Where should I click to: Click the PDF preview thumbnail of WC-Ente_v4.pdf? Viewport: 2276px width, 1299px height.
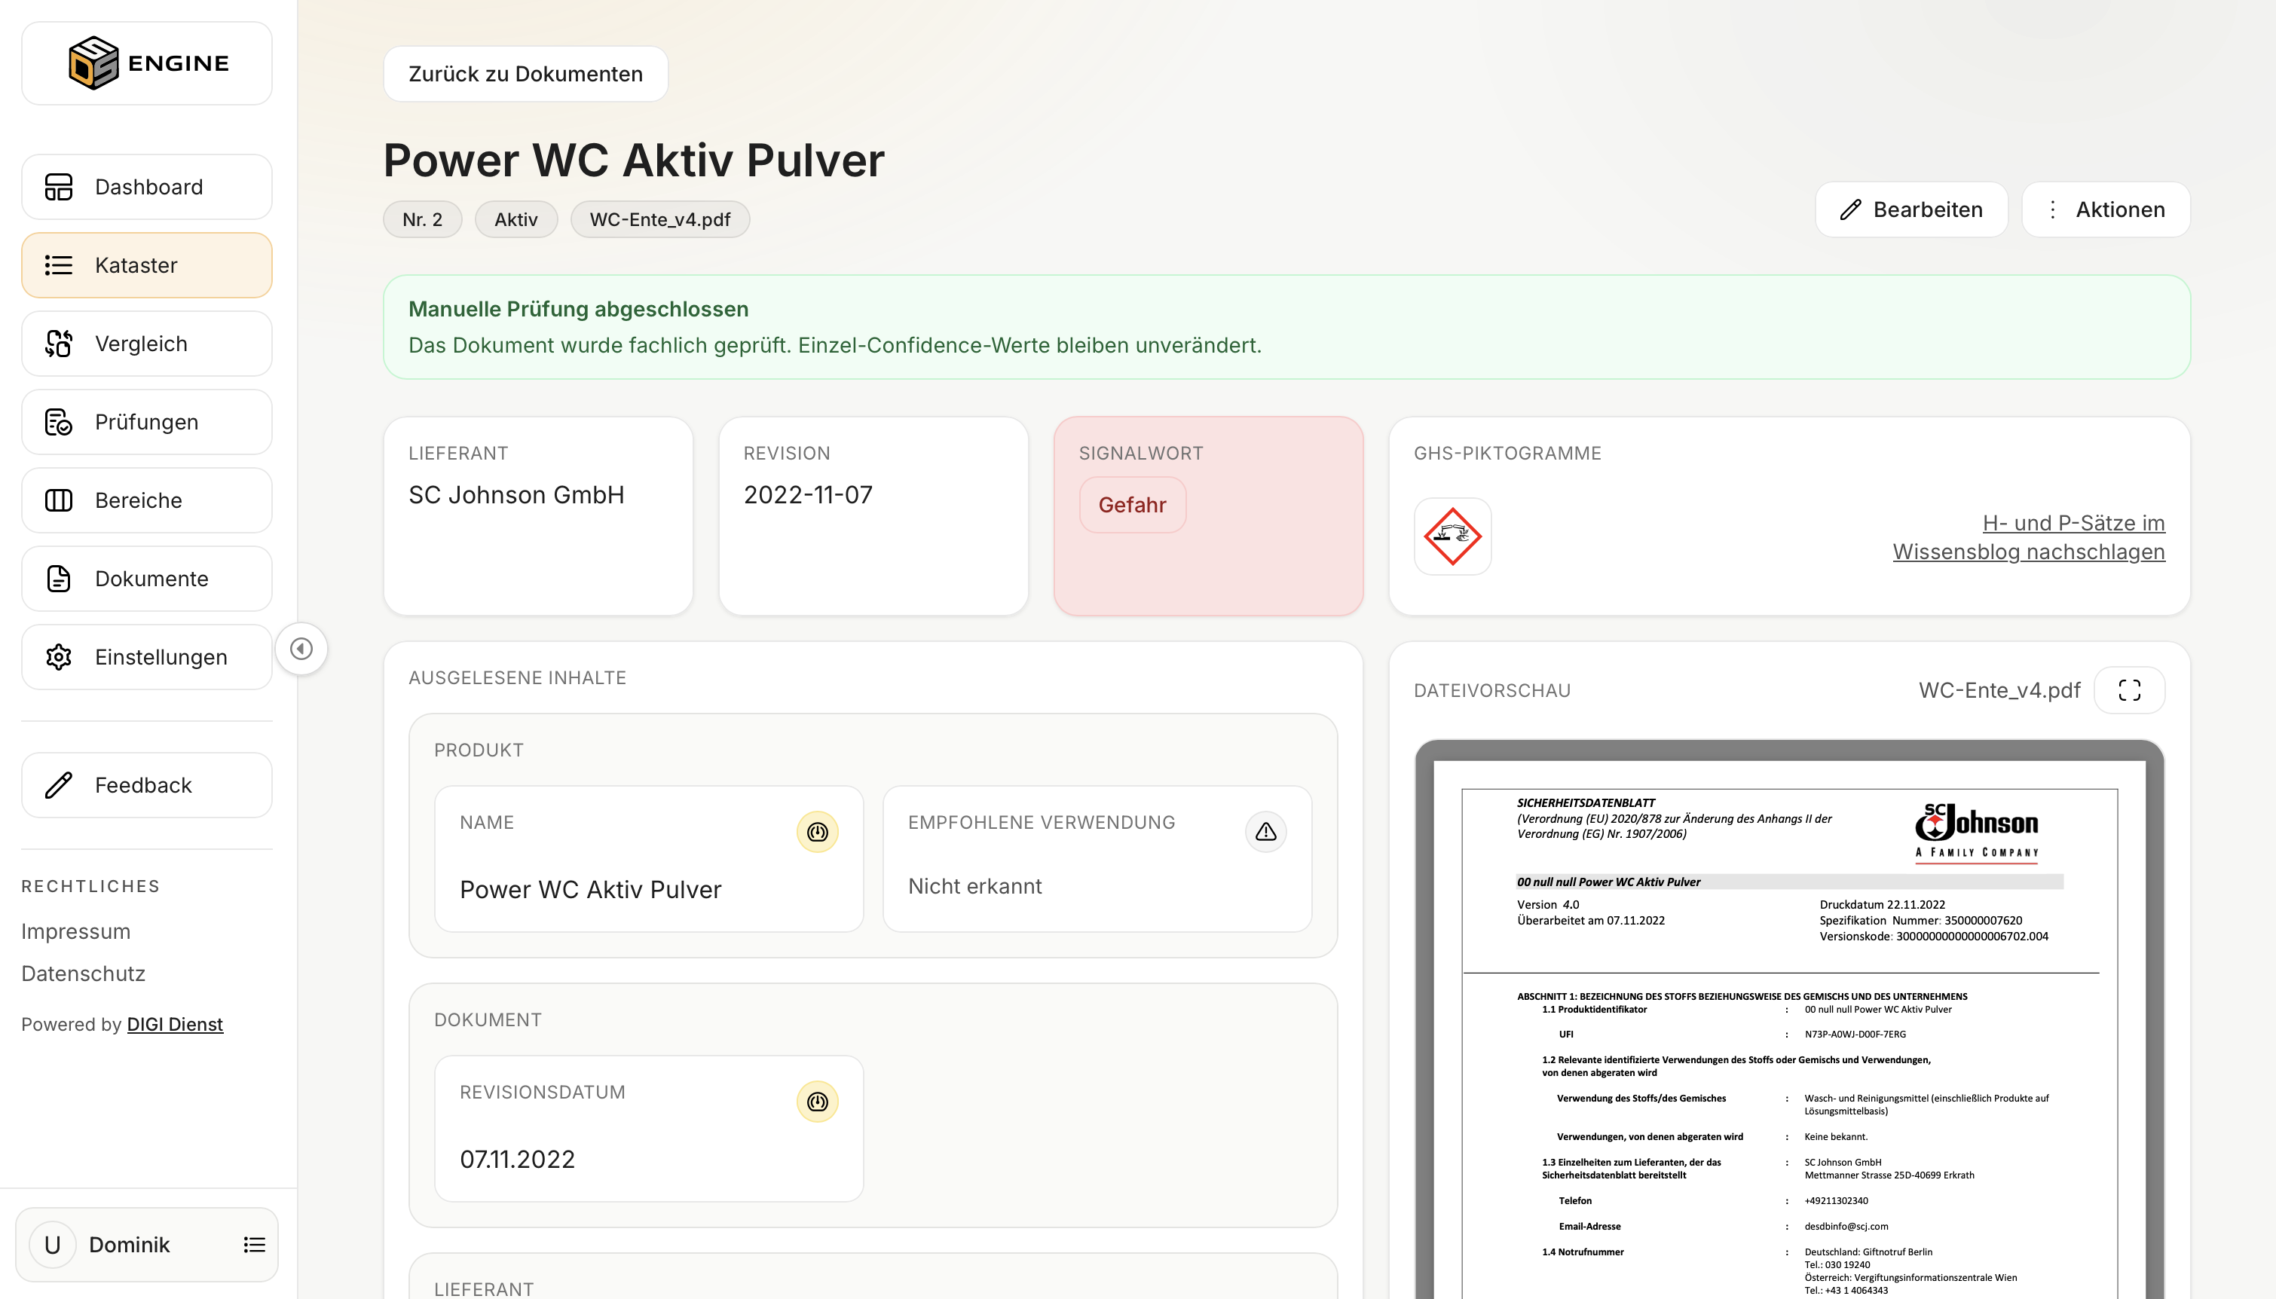(1789, 1019)
